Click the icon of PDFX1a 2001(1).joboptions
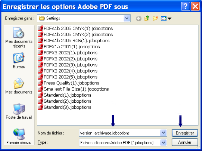Viewport: 202px width, 151px height. click(x=41, y=46)
